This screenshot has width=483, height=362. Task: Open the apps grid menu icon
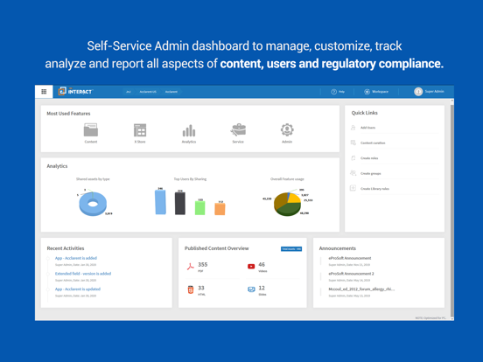coord(44,92)
